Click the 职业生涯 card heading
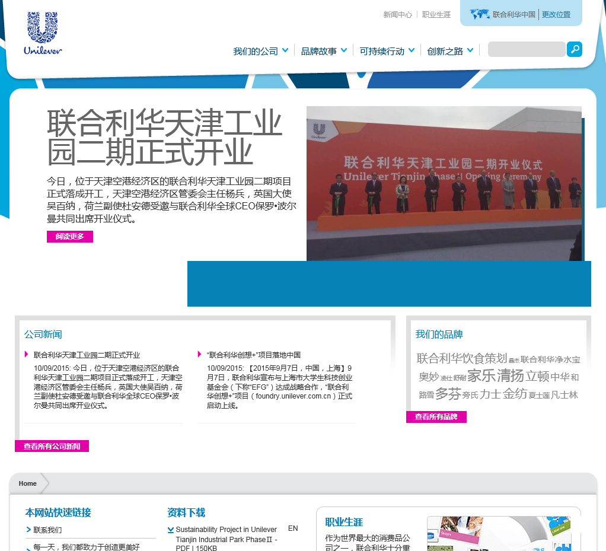Screen dimensions: 606x551 (344, 522)
